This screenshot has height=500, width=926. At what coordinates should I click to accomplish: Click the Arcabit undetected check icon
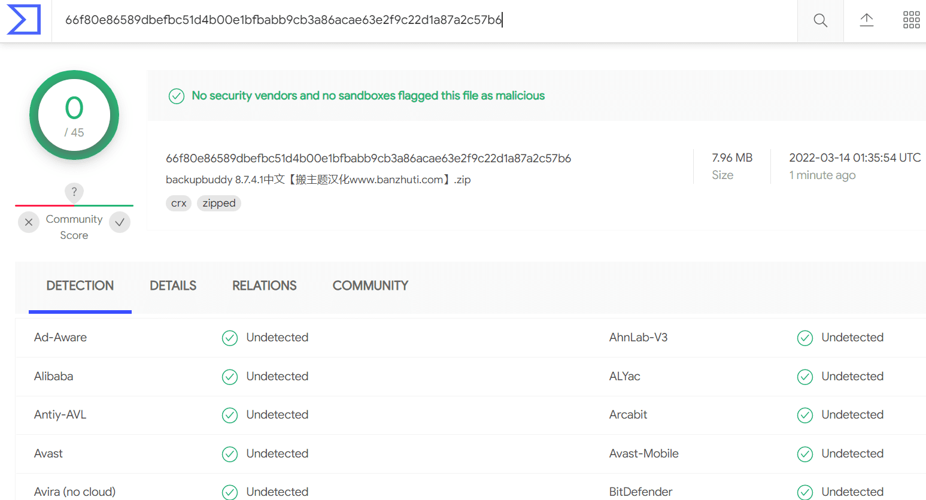(805, 416)
